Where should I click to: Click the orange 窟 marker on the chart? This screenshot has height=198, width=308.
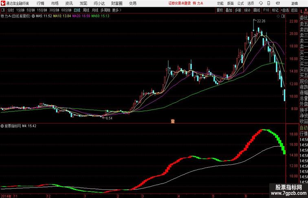[x=173, y=121]
